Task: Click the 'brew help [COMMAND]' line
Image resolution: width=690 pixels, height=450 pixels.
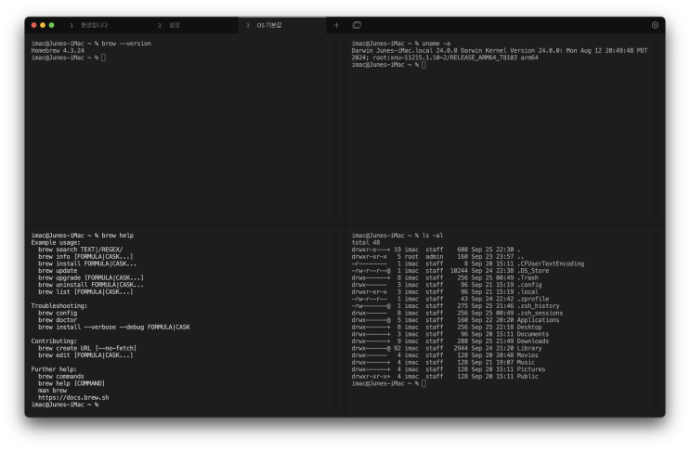Action: click(72, 383)
